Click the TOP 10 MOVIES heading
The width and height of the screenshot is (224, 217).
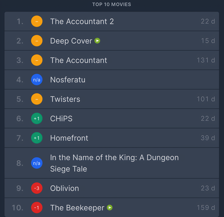pyautogui.click(x=112, y=4)
